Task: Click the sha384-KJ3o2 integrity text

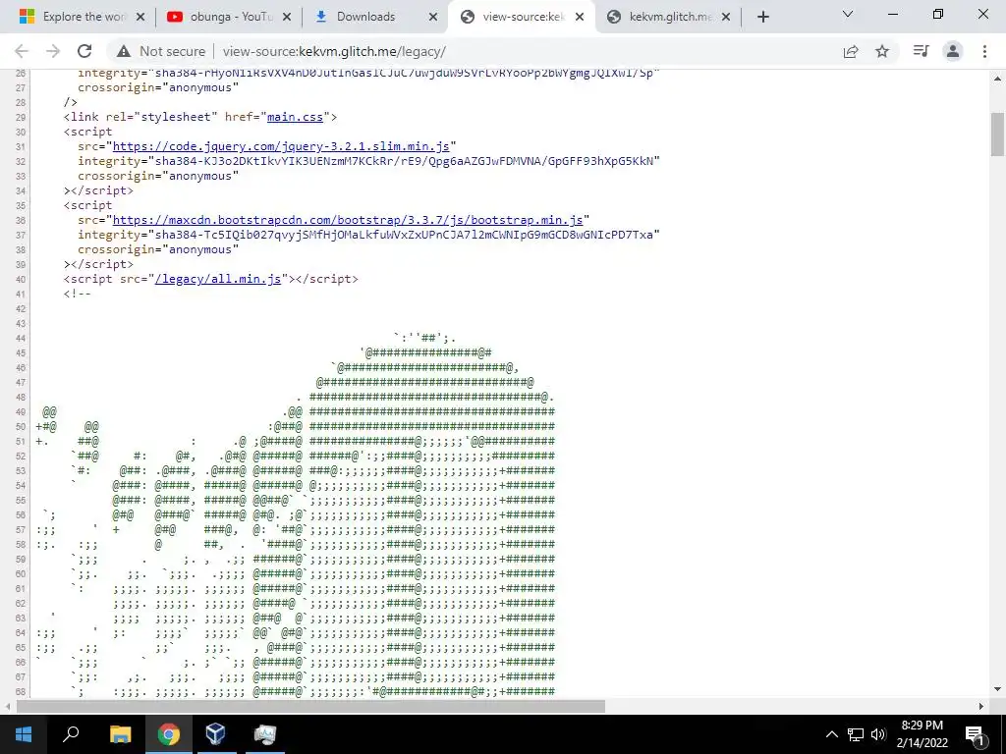Action: point(407,161)
